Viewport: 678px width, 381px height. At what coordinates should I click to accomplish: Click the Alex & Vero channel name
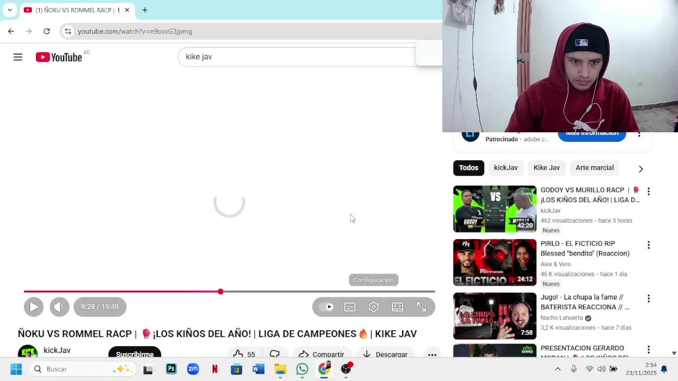click(556, 264)
